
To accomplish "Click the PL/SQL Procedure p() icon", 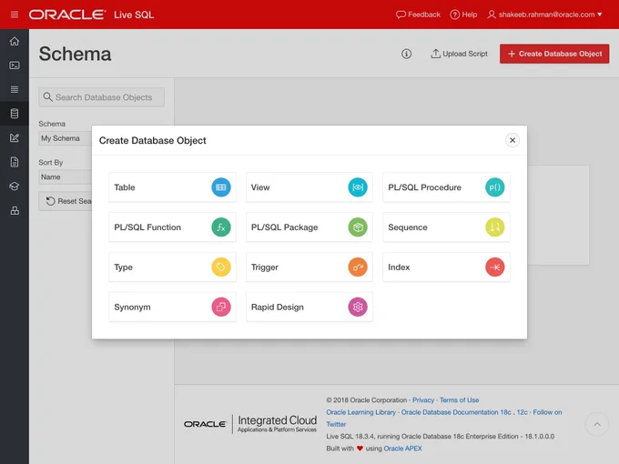I will click(x=494, y=187).
